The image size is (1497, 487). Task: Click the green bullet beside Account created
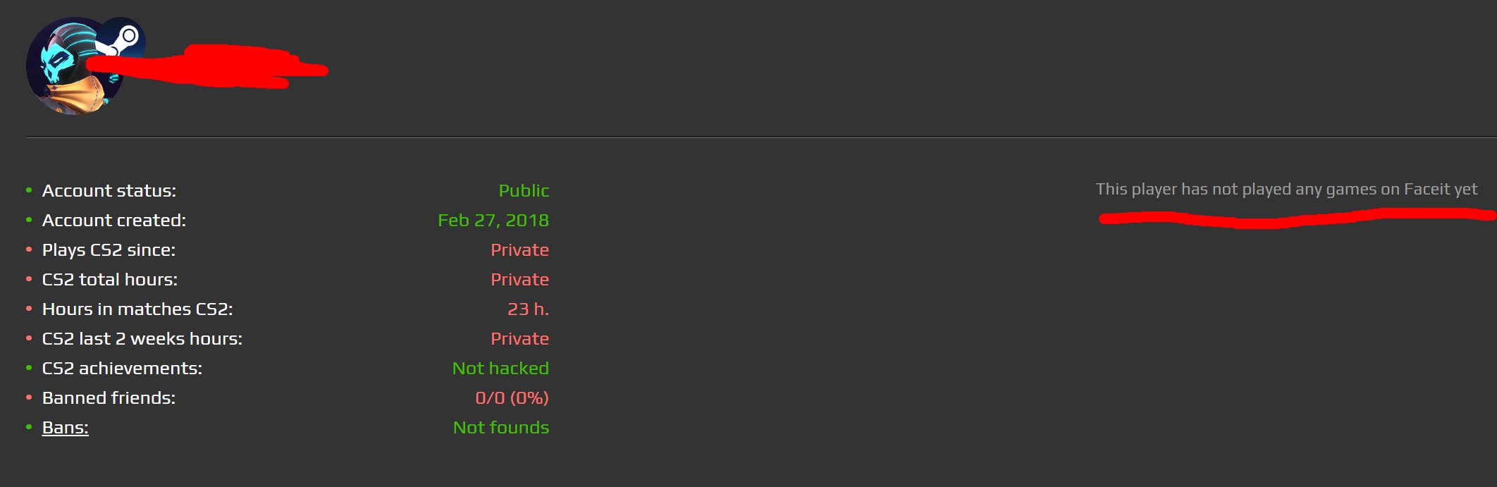[x=29, y=220]
